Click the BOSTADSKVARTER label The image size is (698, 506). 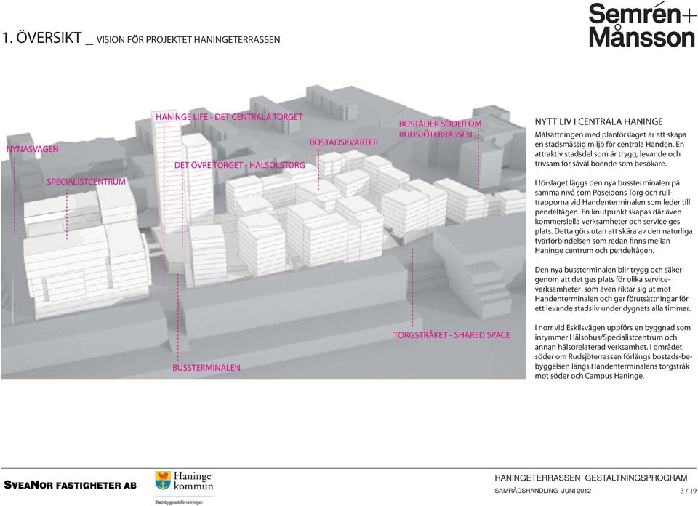[x=344, y=142]
